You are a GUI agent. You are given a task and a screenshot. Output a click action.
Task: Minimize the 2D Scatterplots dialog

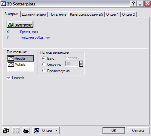pyautogui.click(x=140, y=4)
